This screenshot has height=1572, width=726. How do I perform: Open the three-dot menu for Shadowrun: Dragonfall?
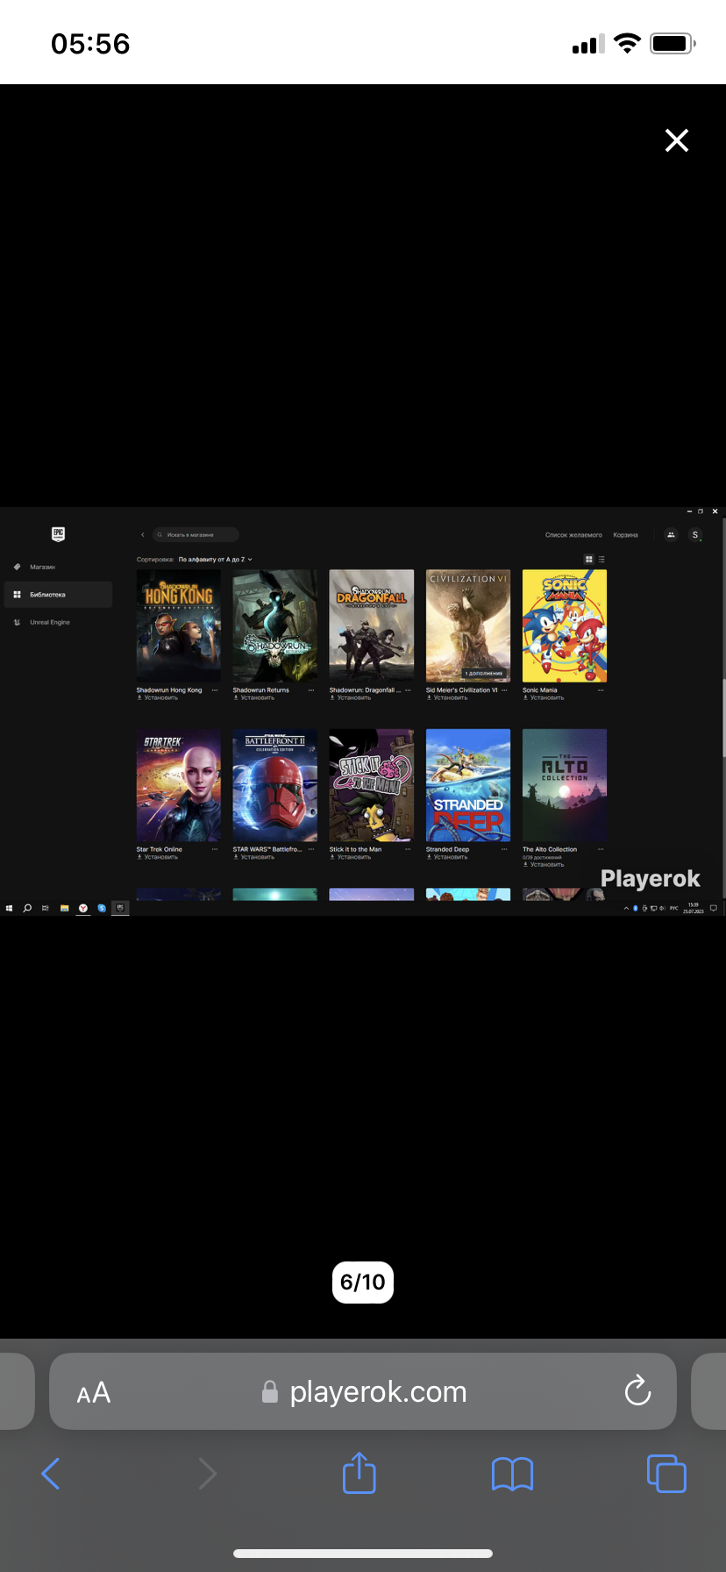408,690
